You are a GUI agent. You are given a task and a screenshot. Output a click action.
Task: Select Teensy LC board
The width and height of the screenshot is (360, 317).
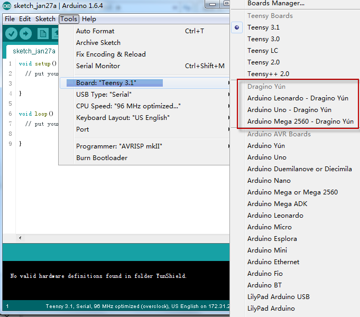(263, 51)
